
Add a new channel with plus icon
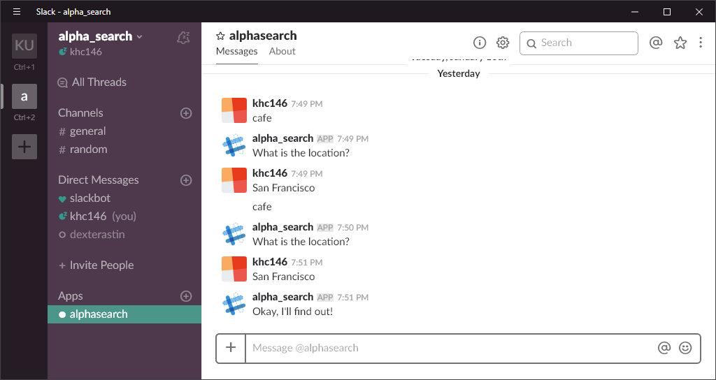186,113
